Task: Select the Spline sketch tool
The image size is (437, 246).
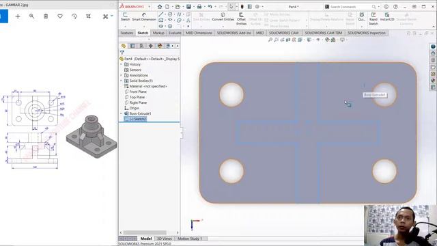Action: coord(179,14)
